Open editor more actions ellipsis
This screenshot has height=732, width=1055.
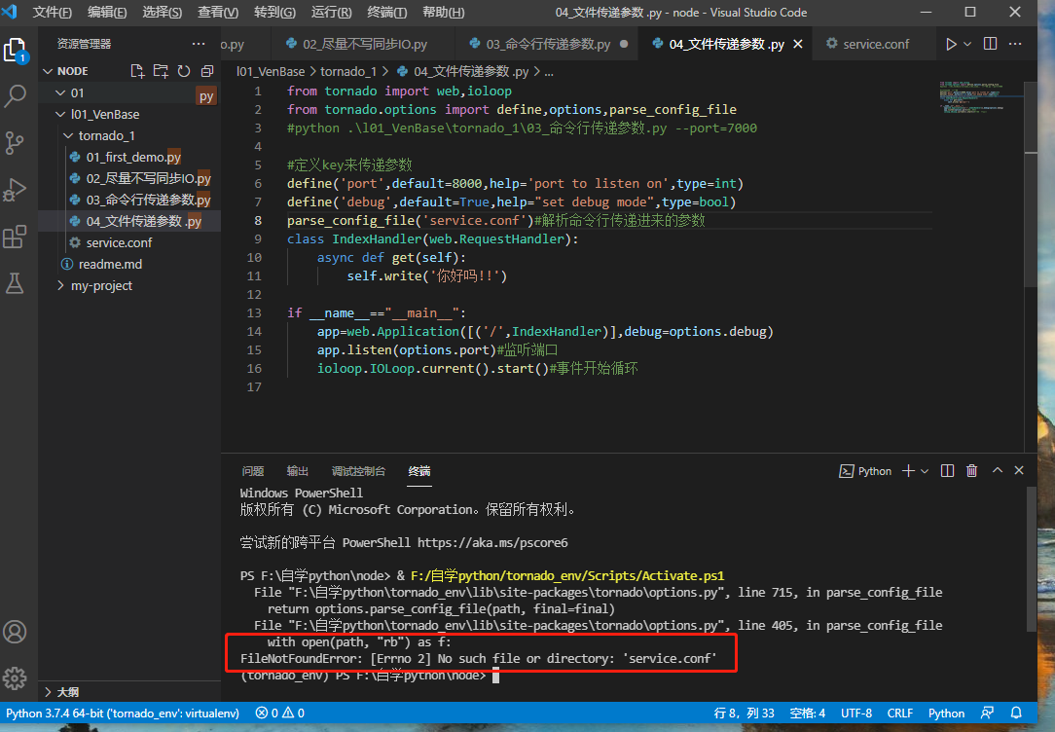point(1015,44)
